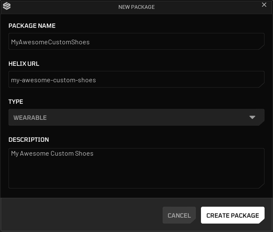The height and width of the screenshot is (232, 273).
Task: Click the triangle arrow in Type dropdown
Action: (252, 117)
